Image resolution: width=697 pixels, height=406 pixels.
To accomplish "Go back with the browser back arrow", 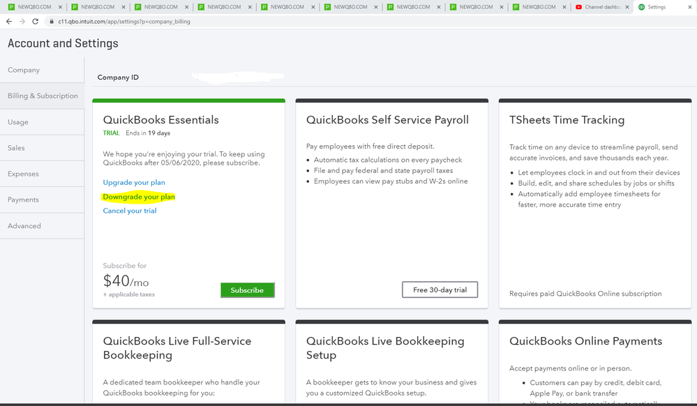I will click(9, 22).
